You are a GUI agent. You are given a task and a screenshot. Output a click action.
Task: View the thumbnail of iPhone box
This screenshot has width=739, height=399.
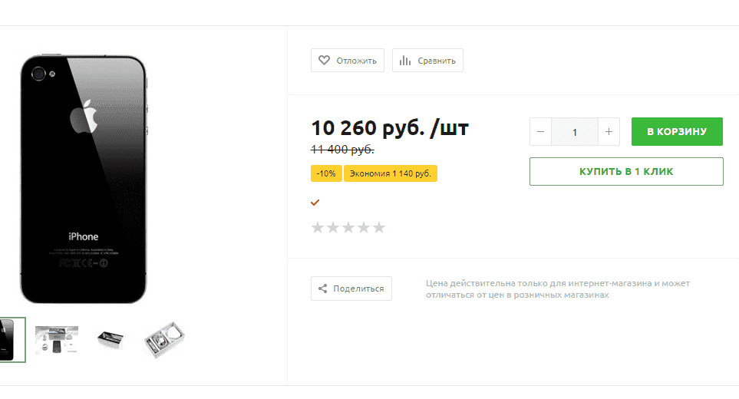pyautogui.click(x=111, y=340)
